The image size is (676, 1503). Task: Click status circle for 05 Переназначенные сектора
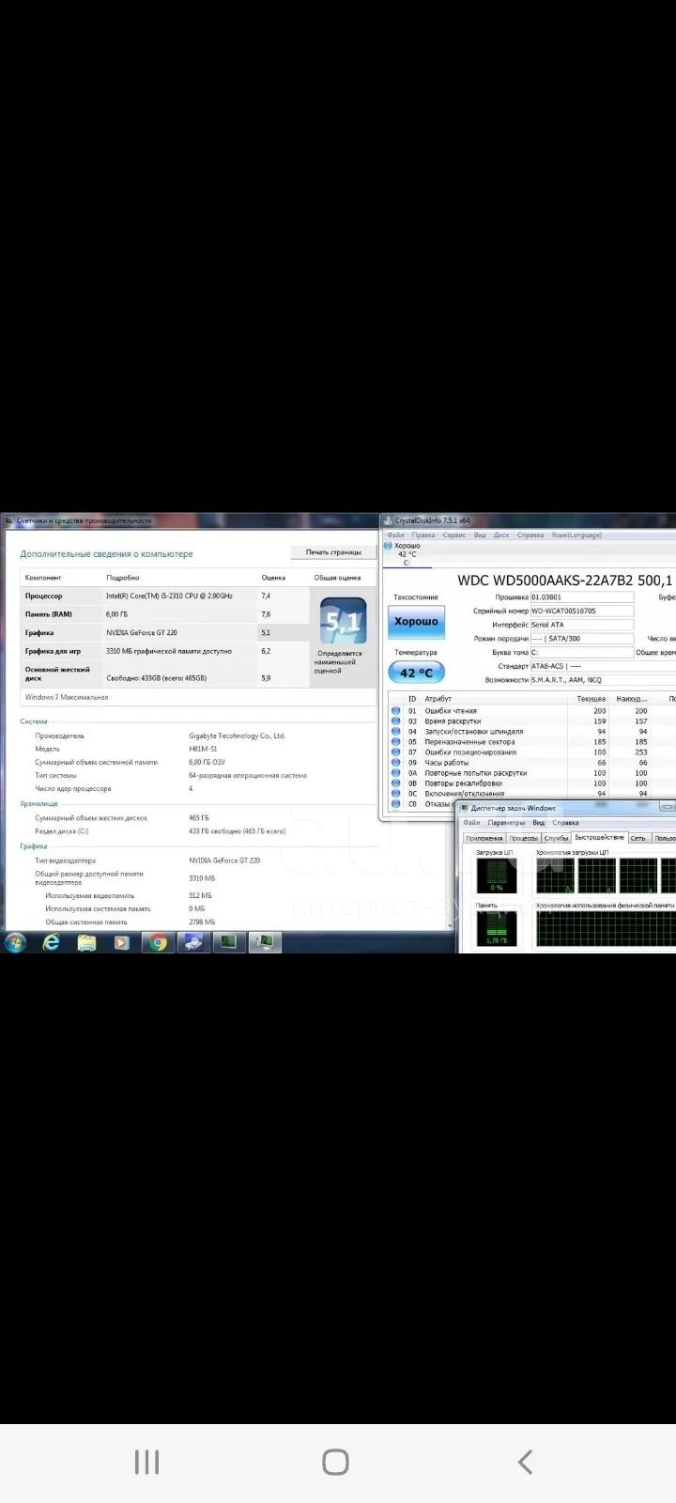395,742
